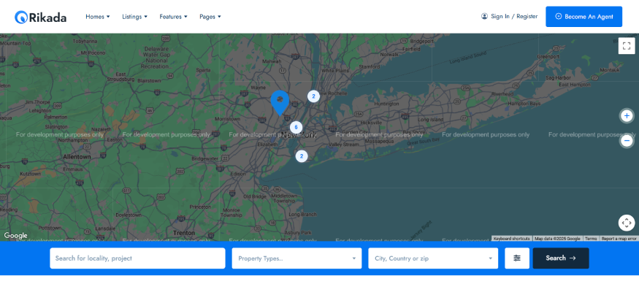The height and width of the screenshot is (292, 639).
Task: Open the Pages dropdown menu
Action: [210, 16]
